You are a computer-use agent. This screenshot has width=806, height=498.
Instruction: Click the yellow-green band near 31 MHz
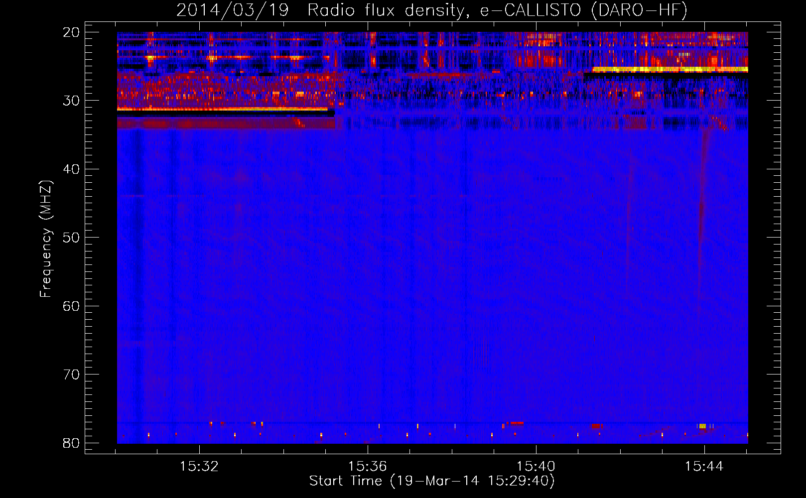click(x=222, y=109)
